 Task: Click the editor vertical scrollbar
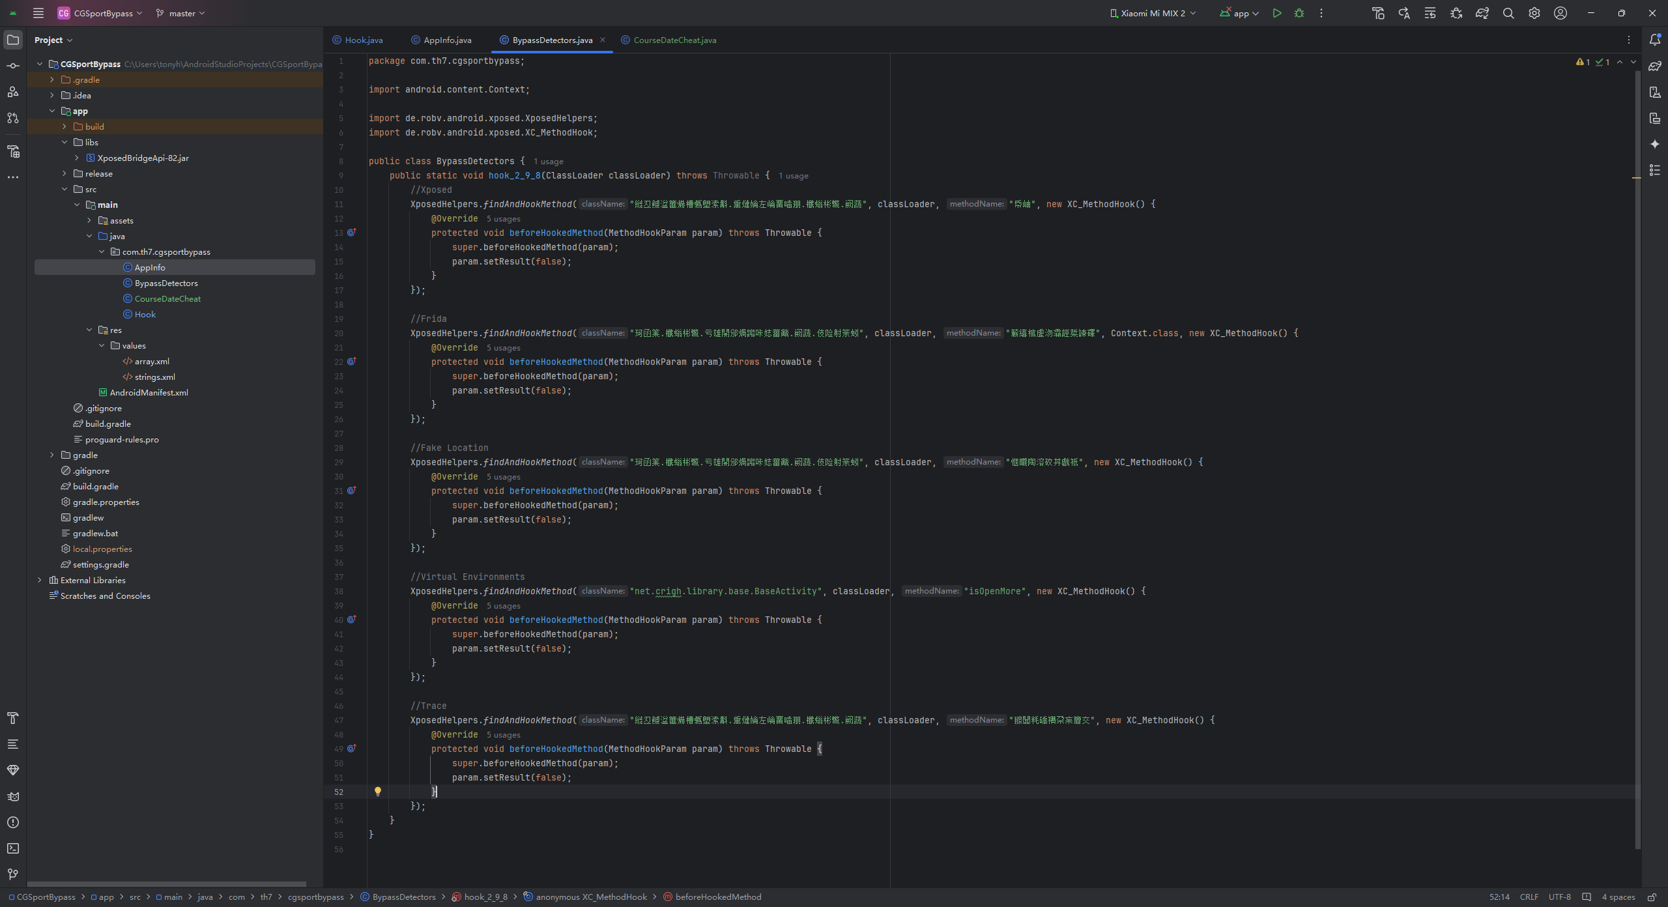pyautogui.click(x=1637, y=459)
